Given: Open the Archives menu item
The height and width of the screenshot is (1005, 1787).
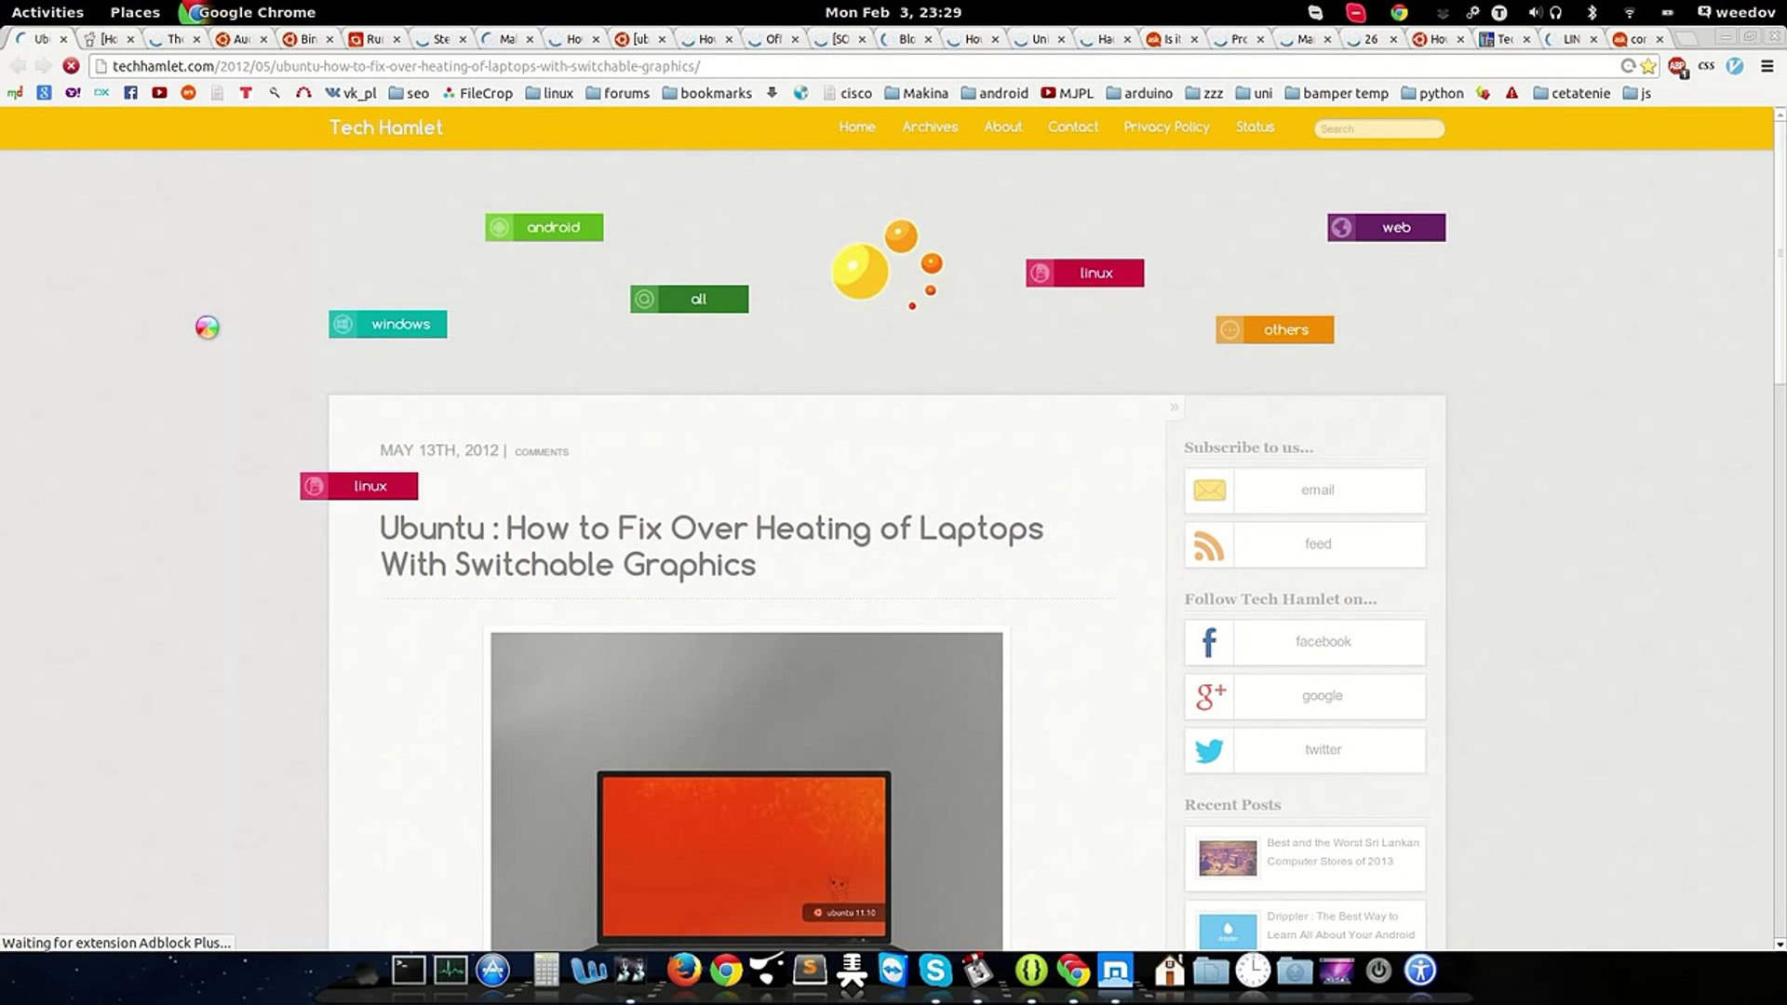Looking at the screenshot, I should [x=929, y=127].
